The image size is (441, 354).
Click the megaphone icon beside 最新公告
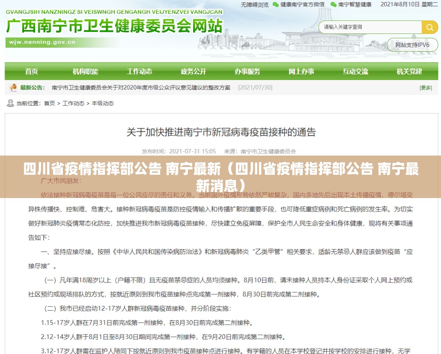pyautogui.click(x=13, y=87)
